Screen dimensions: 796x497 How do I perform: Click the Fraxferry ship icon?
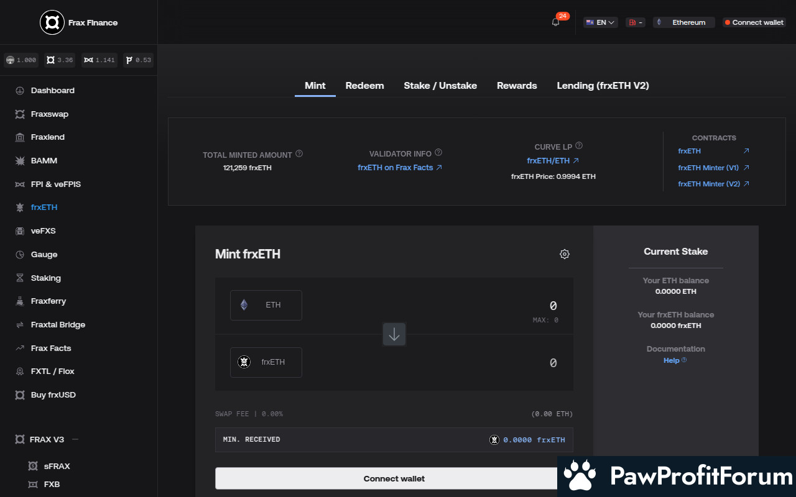click(x=20, y=301)
